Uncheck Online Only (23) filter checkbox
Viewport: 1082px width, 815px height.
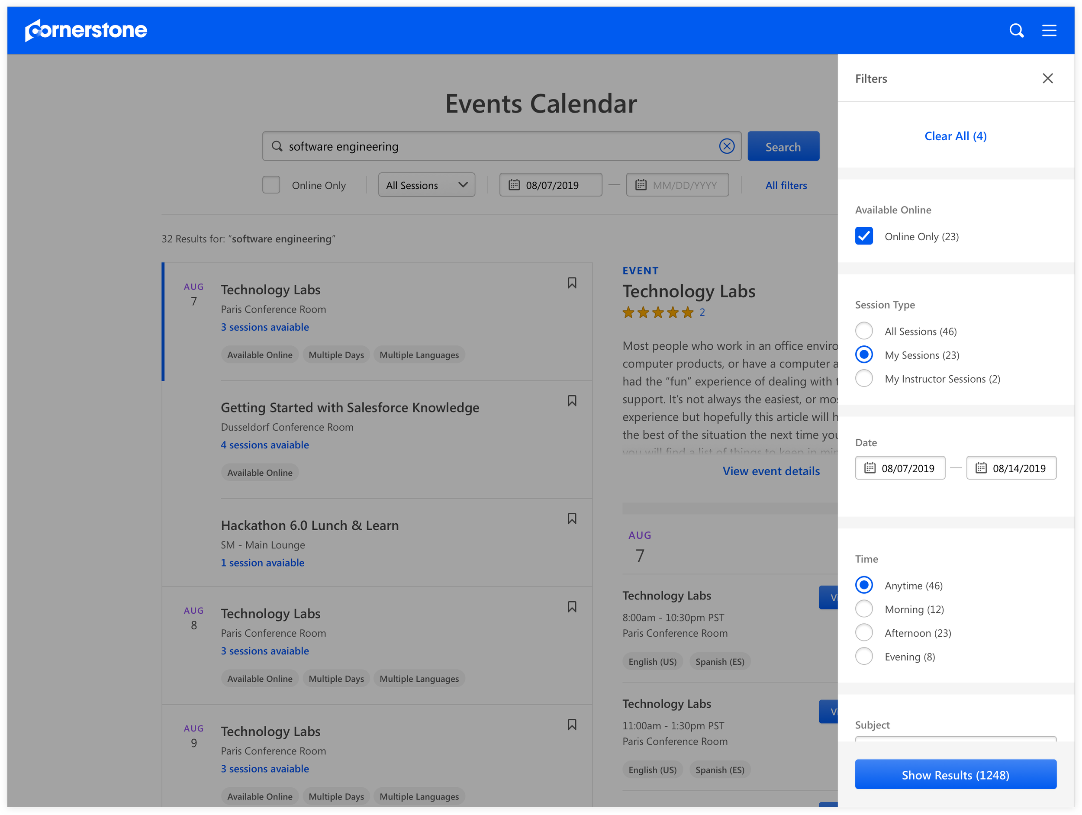click(864, 236)
